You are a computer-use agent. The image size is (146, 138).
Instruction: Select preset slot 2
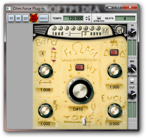click(60, 28)
